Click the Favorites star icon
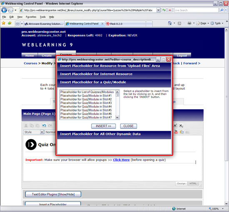 click(x=3, y=23)
